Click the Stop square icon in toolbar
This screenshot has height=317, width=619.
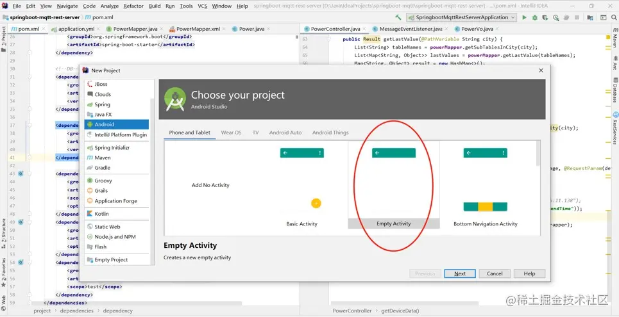click(x=577, y=17)
